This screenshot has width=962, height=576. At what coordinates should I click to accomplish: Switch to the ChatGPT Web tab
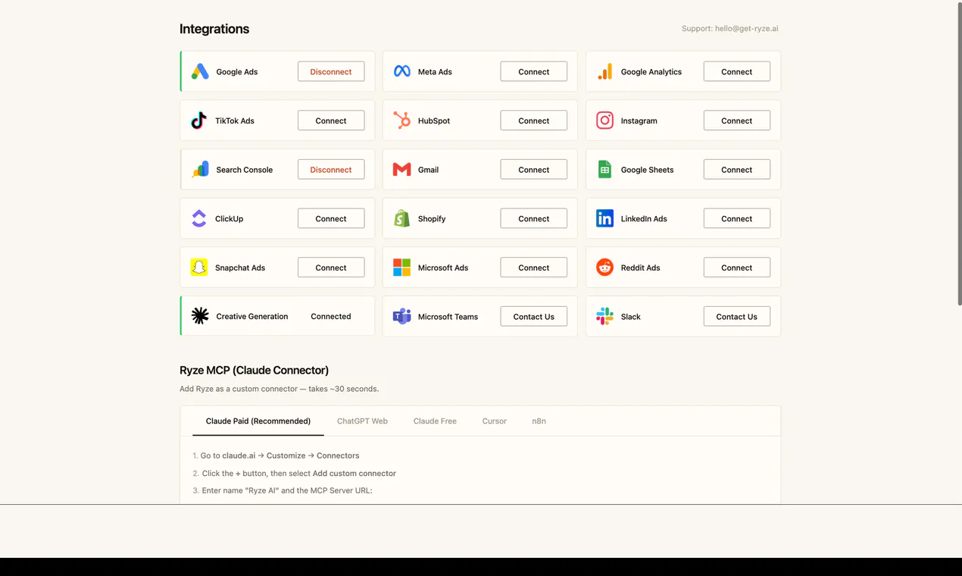(362, 421)
